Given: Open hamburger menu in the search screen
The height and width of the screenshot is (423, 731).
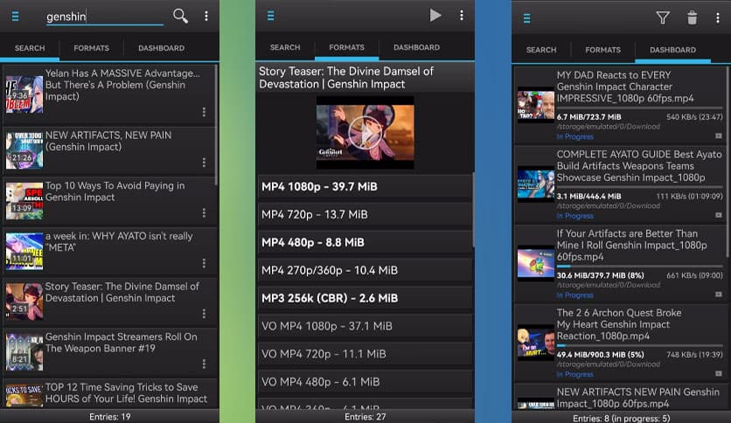Looking at the screenshot, I should [15, 17].
